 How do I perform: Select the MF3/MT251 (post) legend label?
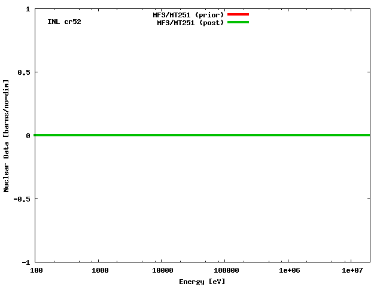click(190, 23)
